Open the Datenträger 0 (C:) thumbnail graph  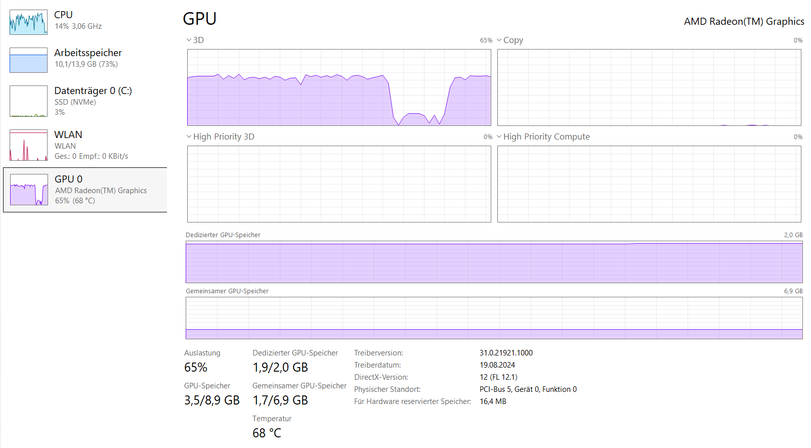(28, 101)
